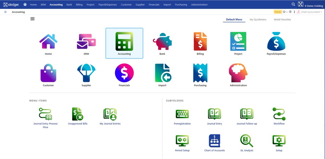Open the My Journal Entries icon

tap(110, 114)
